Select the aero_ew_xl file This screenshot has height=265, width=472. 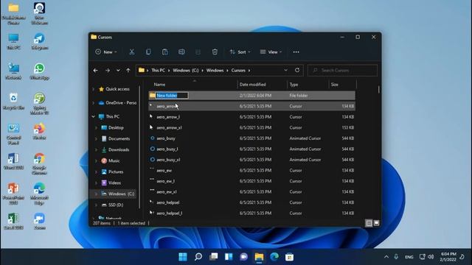tap(167, 191)
